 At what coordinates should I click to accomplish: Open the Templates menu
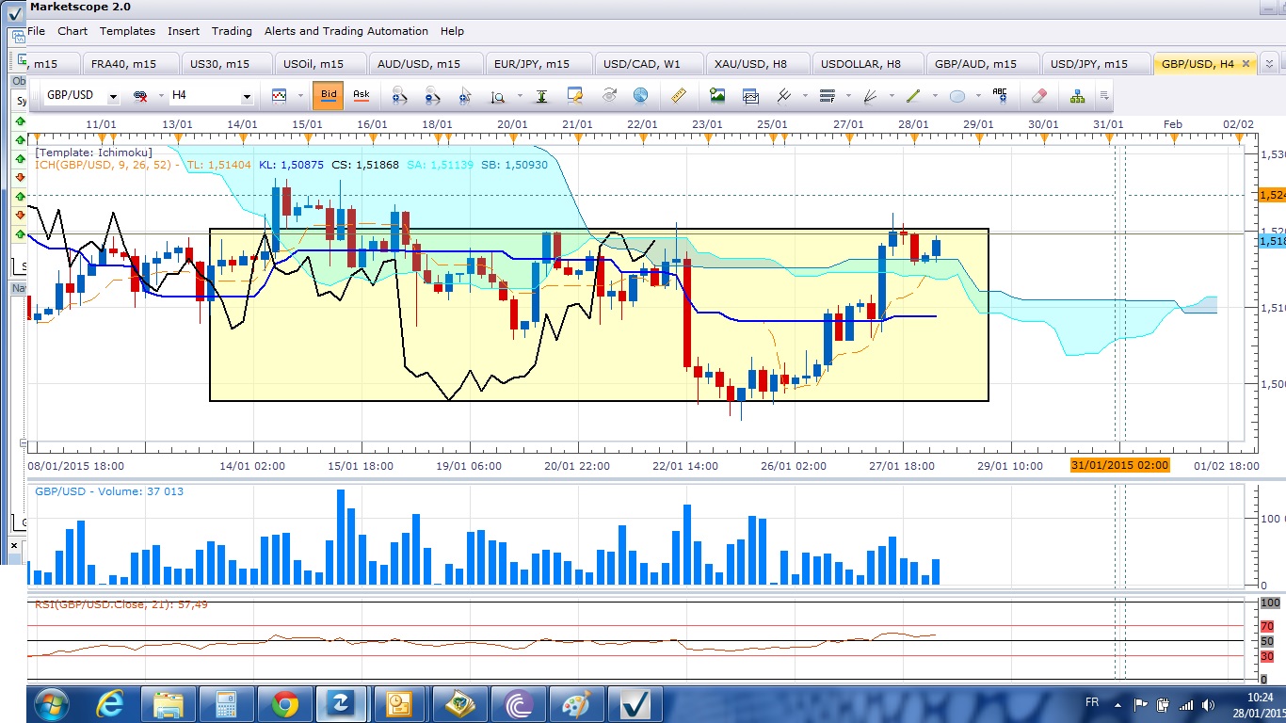point(127,31)
